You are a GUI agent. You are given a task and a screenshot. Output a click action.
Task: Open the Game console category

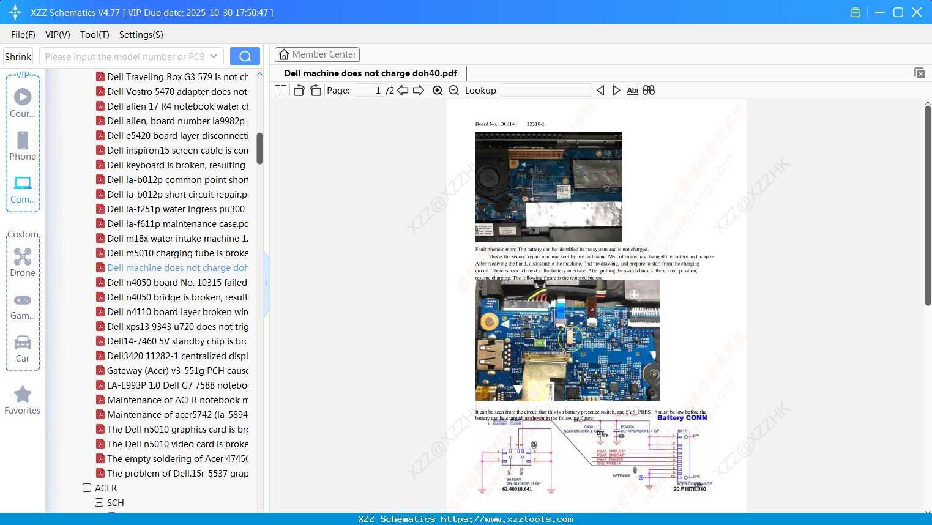pos(23,306)
